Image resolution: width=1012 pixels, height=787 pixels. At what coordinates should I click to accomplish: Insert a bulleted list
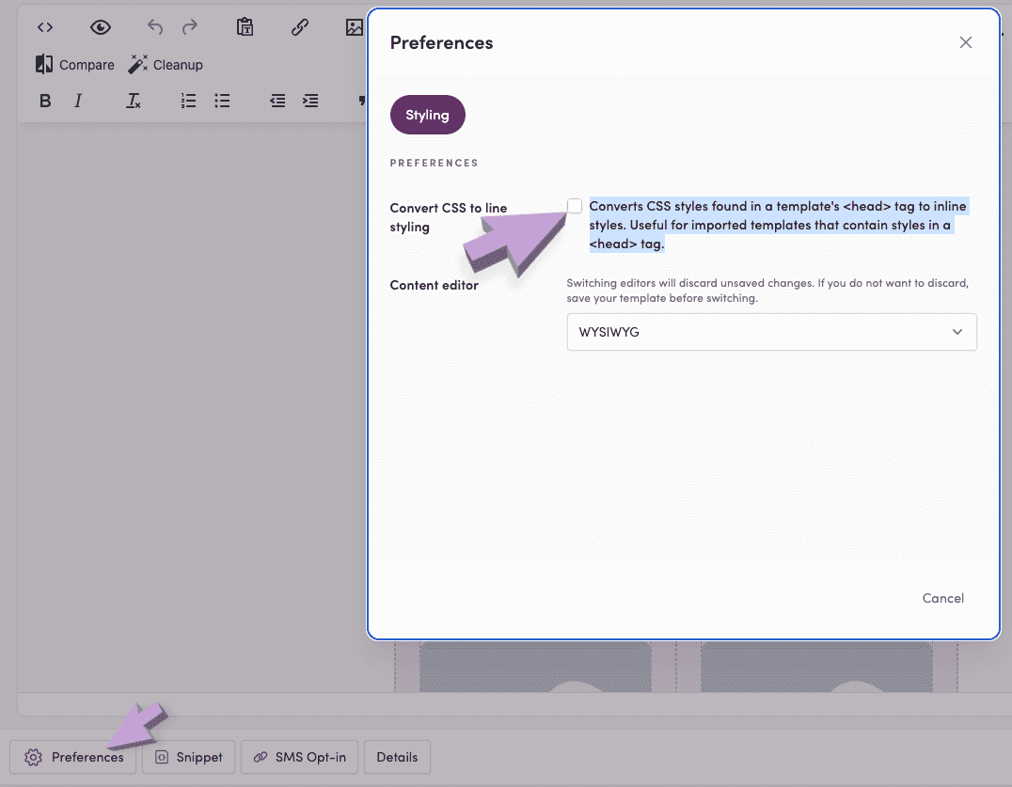point(222,101)
